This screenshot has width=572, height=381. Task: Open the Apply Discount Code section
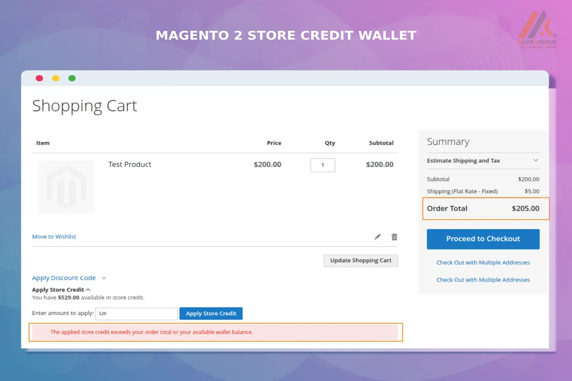pyautogui.click(x=64, y=278)
